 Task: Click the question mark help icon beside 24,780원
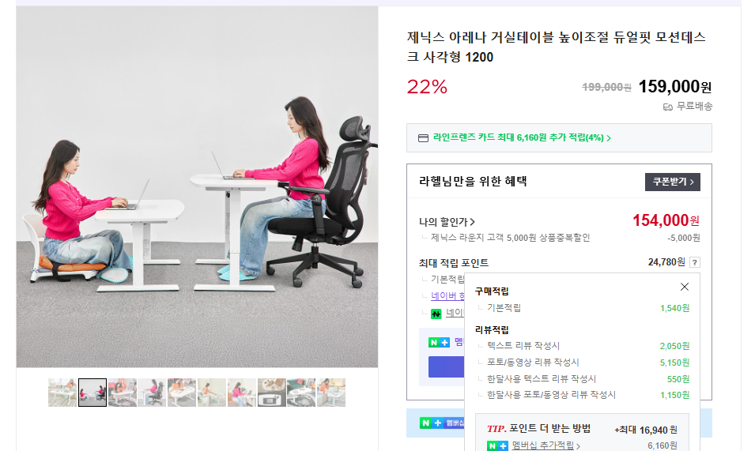[694, 262]
